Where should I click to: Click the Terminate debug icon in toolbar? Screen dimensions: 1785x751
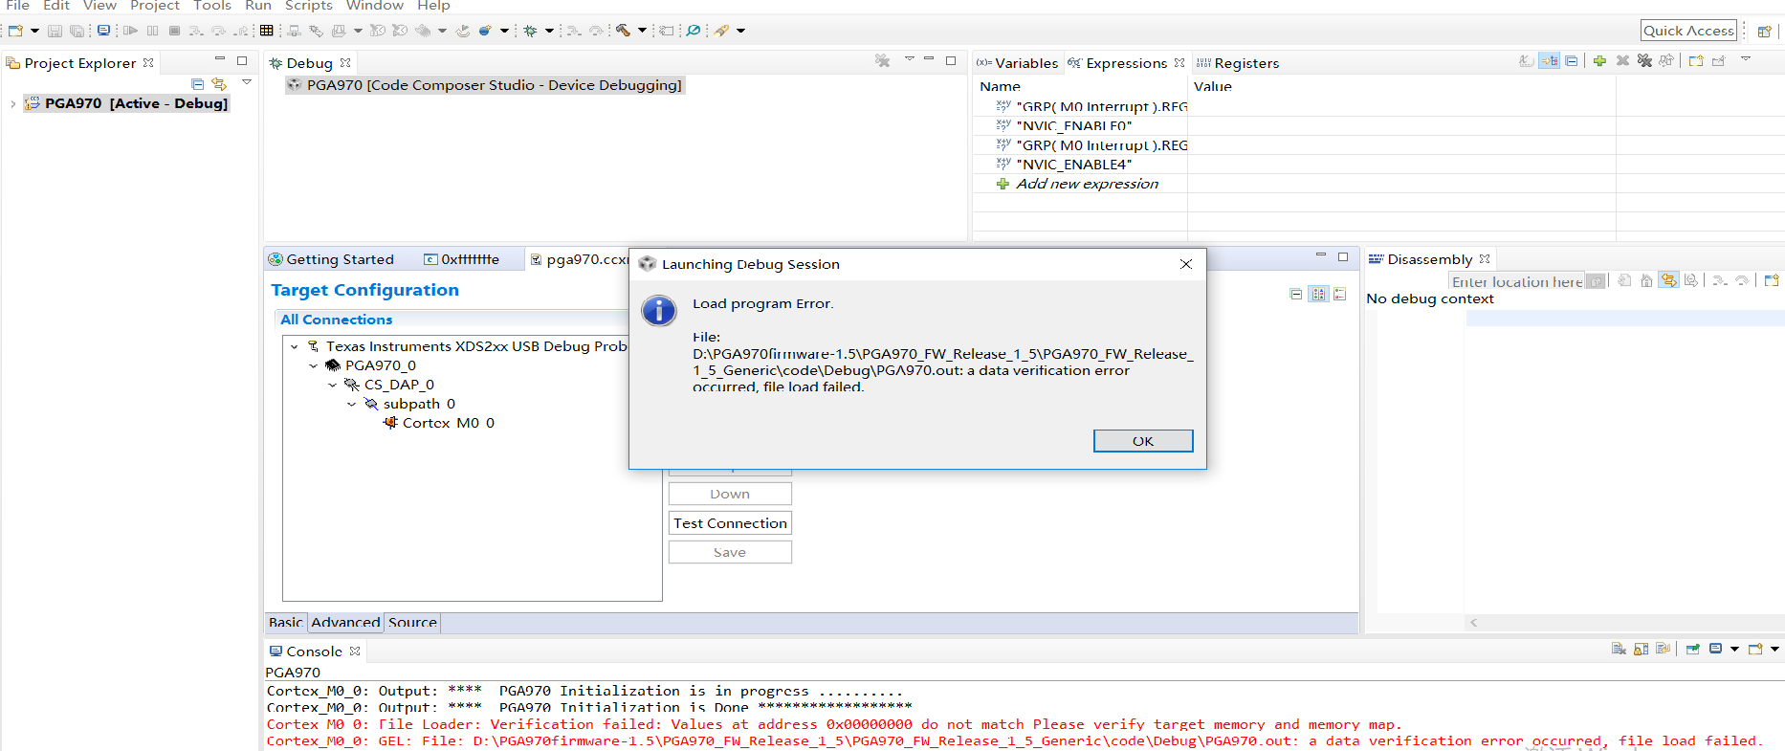click(x=174, y=31)
